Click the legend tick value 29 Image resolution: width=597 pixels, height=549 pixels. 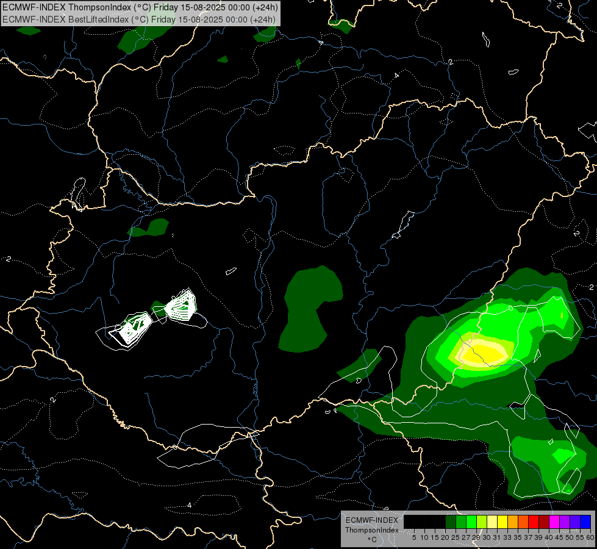[x=476, y=537]
